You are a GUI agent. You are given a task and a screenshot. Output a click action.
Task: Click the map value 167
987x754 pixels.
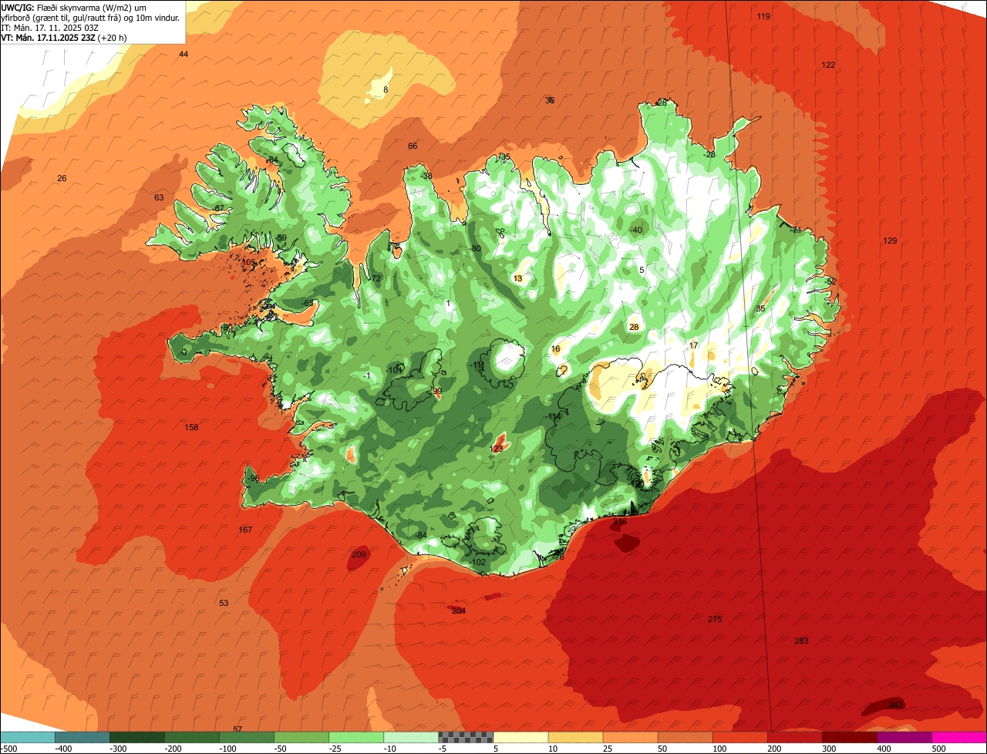click(x=246, y=530)
